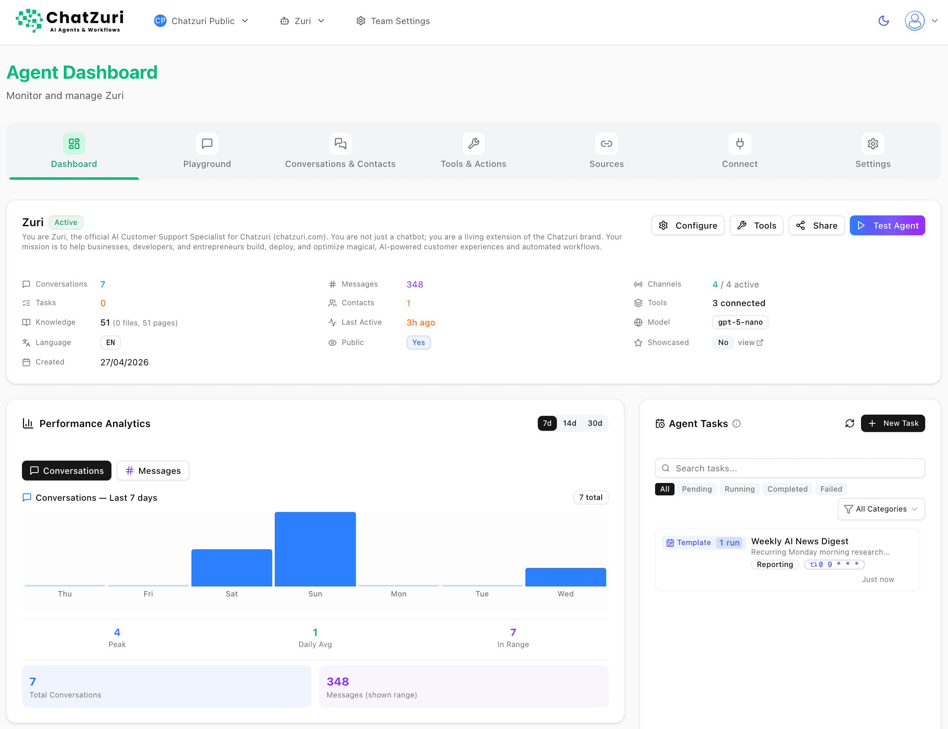Screen dimensions: 948x729
Task: Click the Agent Tasks calendar icon
Action: tap(660, 423)
